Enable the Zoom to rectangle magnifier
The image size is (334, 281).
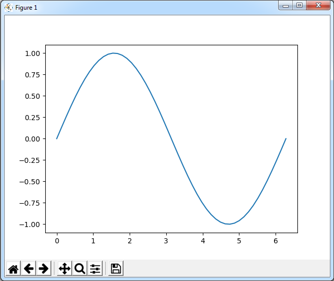point(80,268)
